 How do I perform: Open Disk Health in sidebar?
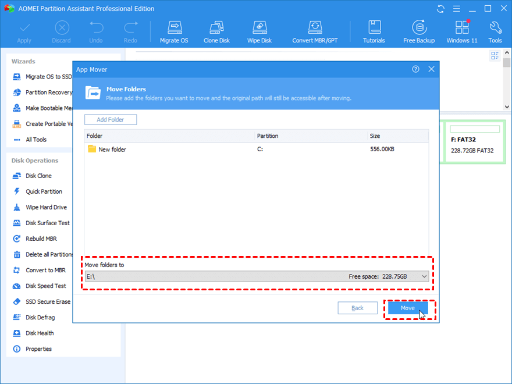click(x=33, y=333)
